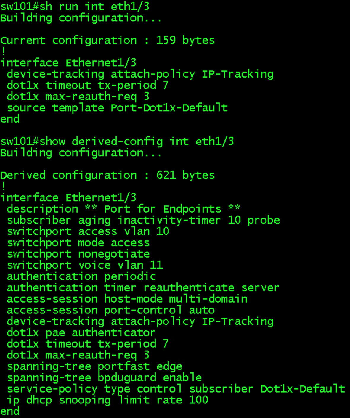This screenshot has height=418, width=350.
Task: Click 'subscriber aging inactivity-timer 10 probe' line
Action: (143, 220)
